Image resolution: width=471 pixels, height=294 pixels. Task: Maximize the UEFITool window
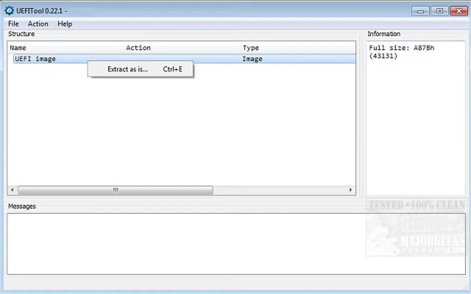(x=440, y=11)
